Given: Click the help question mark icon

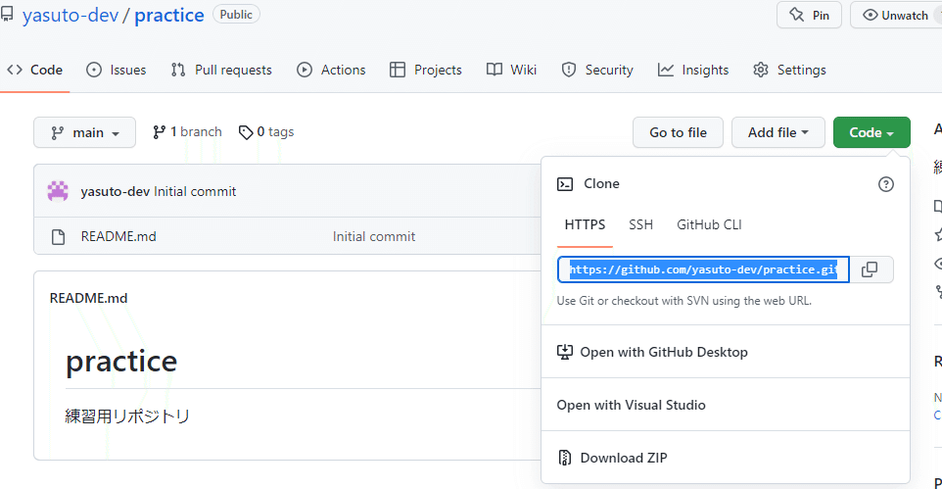Looking at the screenshot, I should coord(886,184).
